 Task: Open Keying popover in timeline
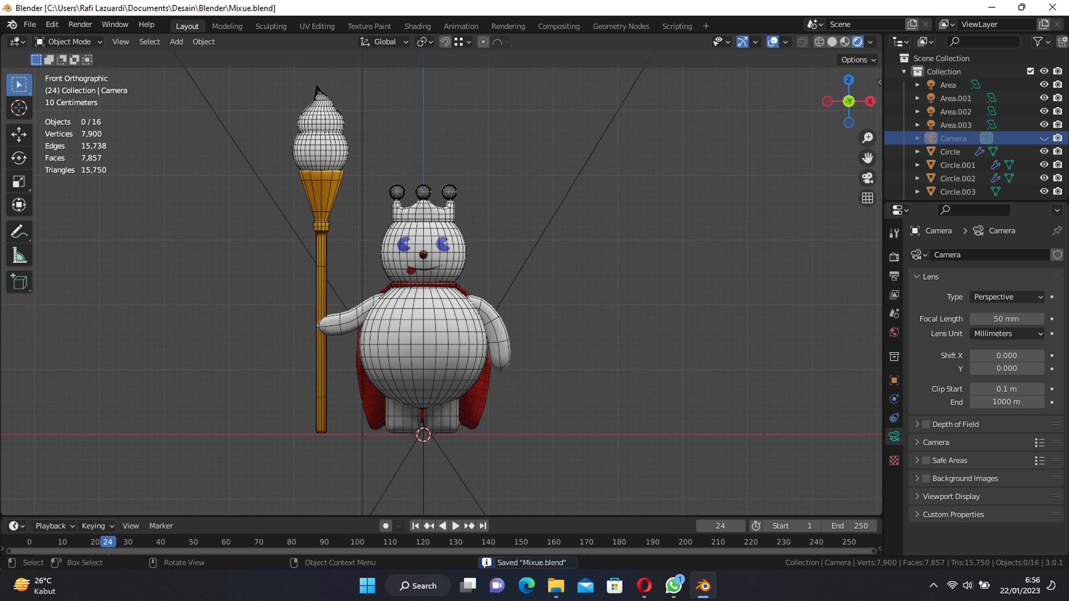[97, 526]
